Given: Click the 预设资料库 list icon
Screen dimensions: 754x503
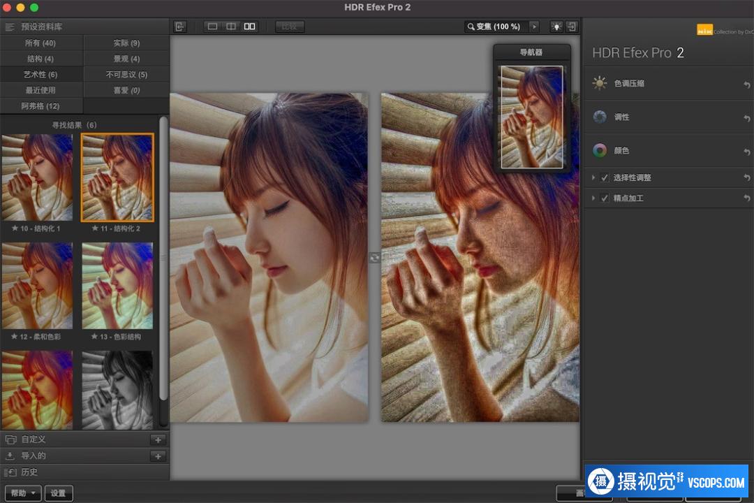Looking at the screenshot, I should [10, 27].
